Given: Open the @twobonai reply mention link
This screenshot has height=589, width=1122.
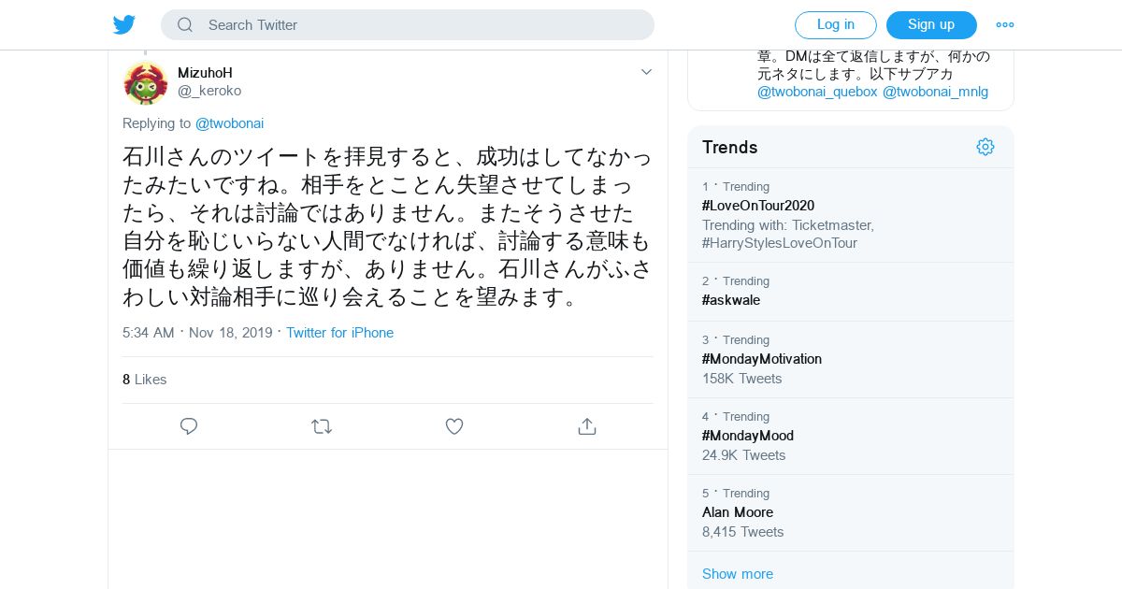Looking at the screenshot, I should 229,123.
